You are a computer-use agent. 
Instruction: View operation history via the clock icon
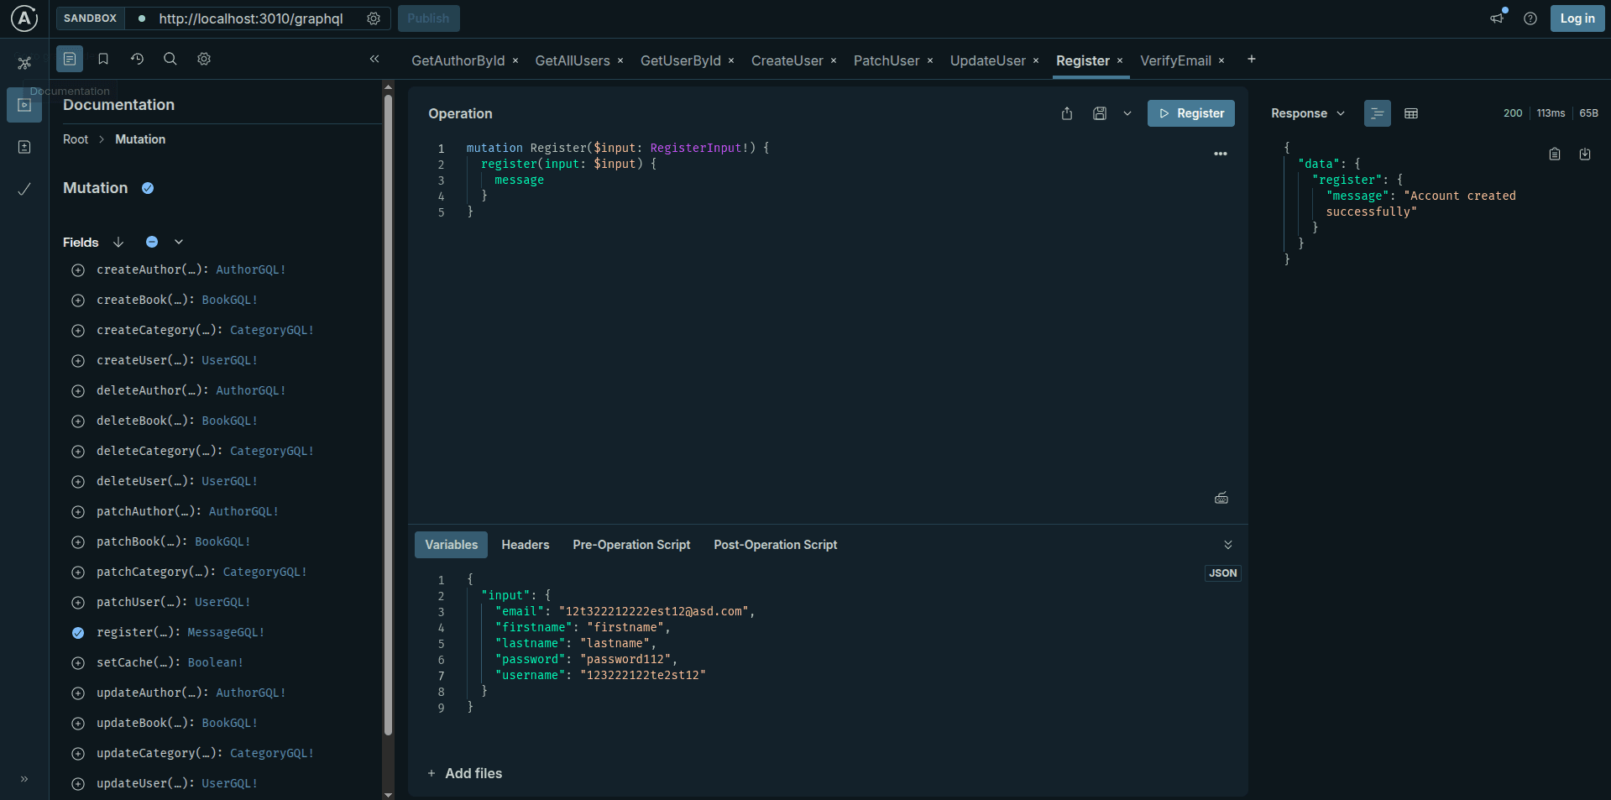click(x=137, y=59)
